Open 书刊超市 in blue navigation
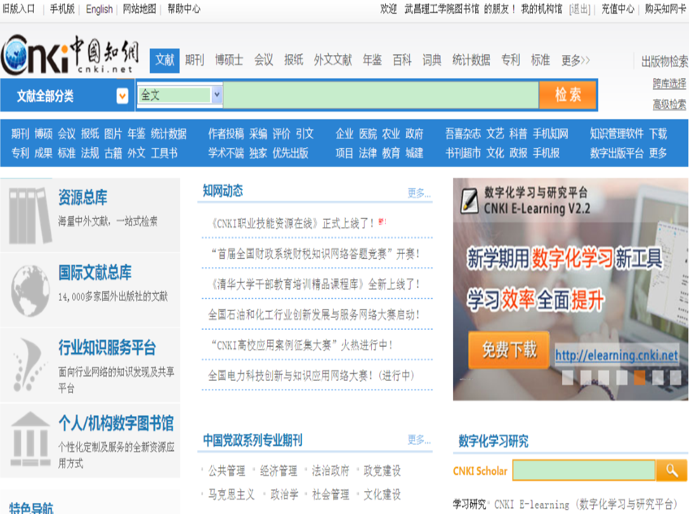Image resolution: width=689 pixels, height=514 pixels. pyautogui.click(x=463, y=153)
